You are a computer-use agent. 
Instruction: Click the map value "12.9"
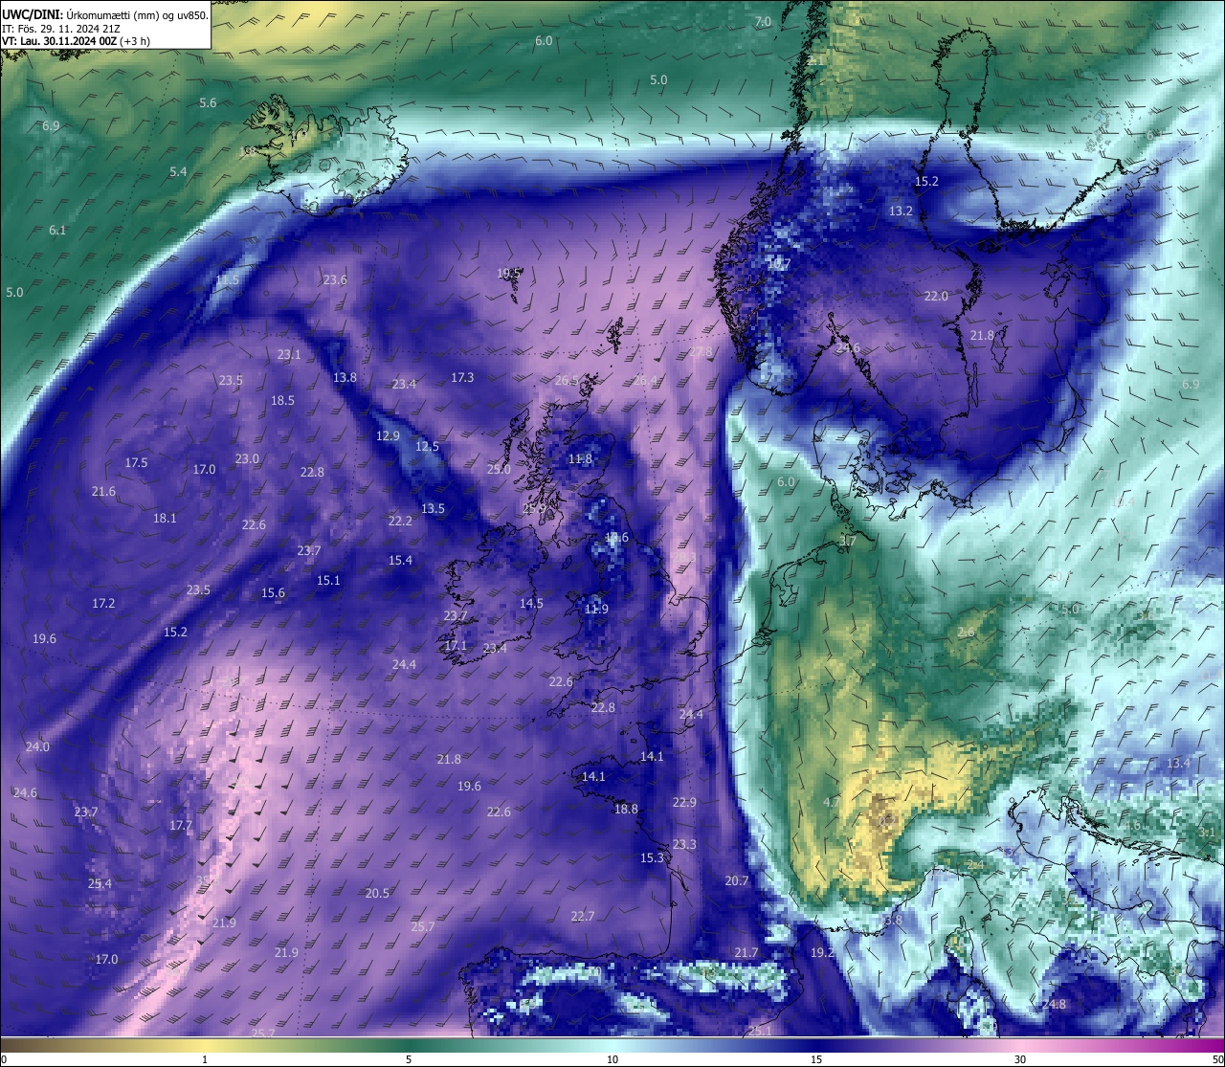tap(388, 435)
